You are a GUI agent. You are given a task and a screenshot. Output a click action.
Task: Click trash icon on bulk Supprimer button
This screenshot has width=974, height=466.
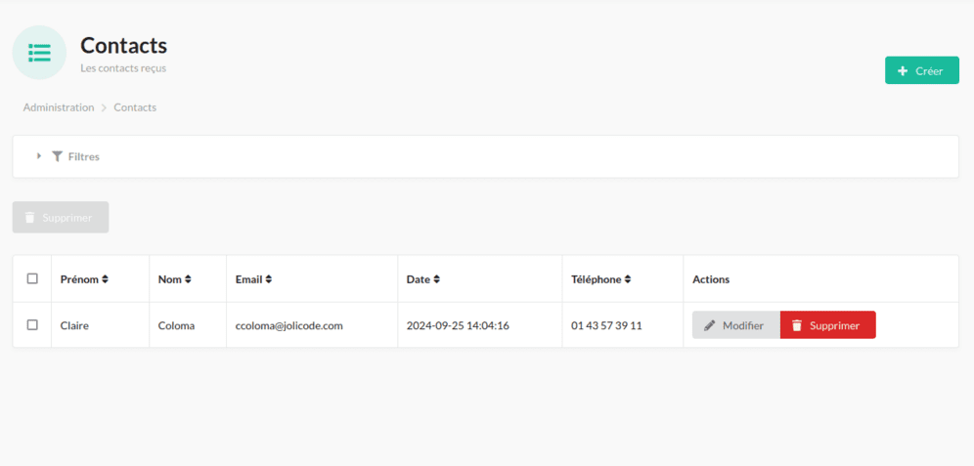click(x=29, y=218)
